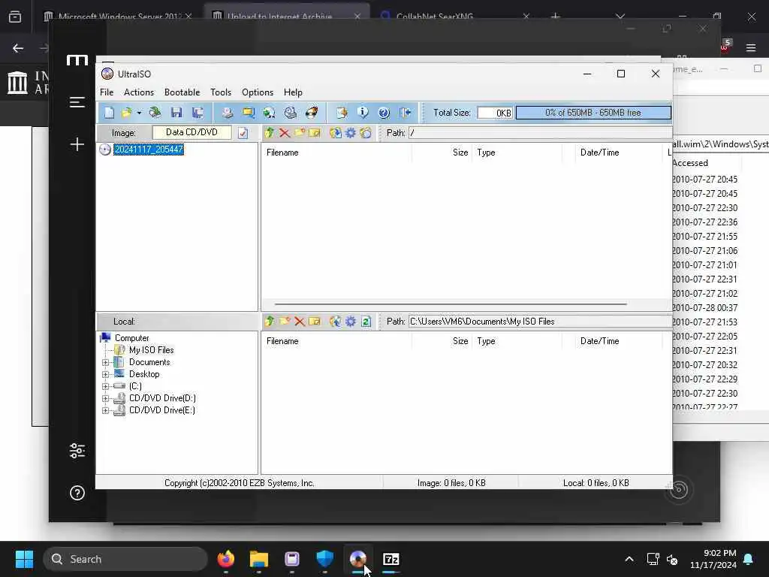Toggle the bootable checkmark icon beside Data CD/DVD
The width and height of the screenshot is (769, 577).
(x=243, y=133)
